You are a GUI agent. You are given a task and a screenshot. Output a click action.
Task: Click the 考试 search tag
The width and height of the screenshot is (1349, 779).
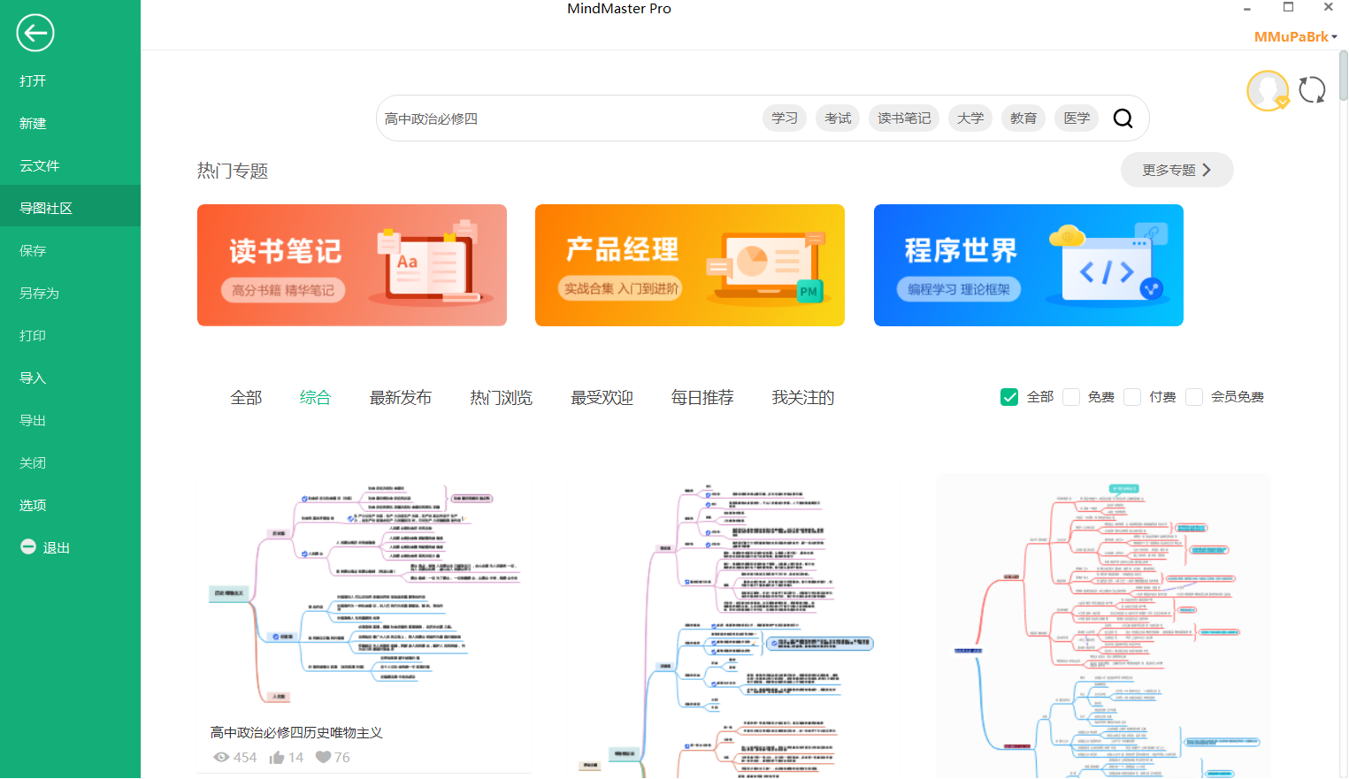(838, 118)
